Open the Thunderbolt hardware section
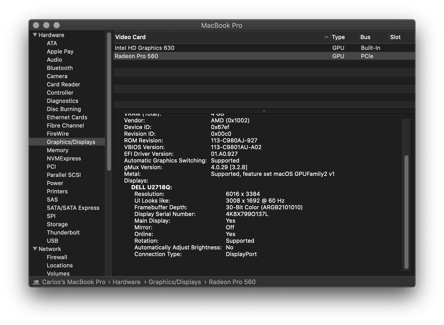This screenshot has height=325, width=444. [x=63, y=232]
